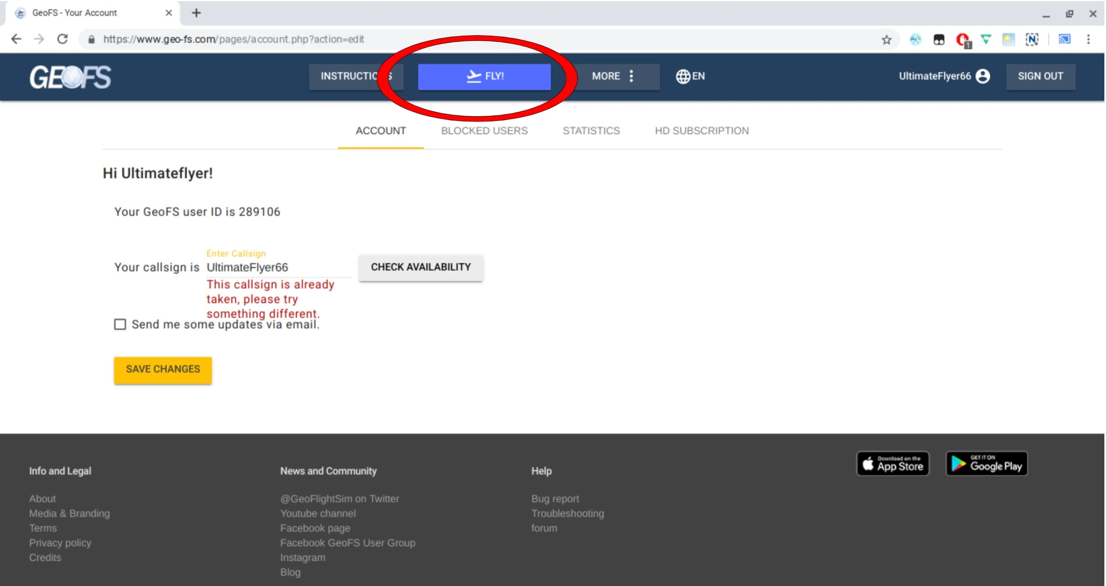Image resolution: width=1107 pixels, height=586 pixels.
Task: Open language selector globe icon
Action: (683, 76)
